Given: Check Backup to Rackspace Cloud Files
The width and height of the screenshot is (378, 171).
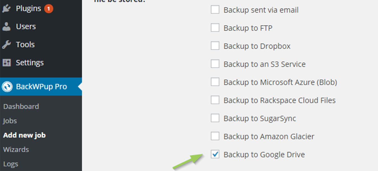Looking at the screenshot, I should click(x=215, y=100).
